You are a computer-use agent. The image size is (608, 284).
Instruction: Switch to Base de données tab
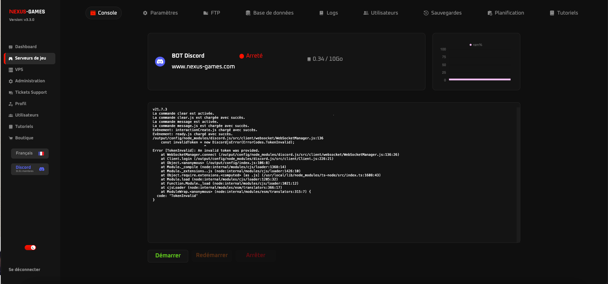(x=270, y=13)
